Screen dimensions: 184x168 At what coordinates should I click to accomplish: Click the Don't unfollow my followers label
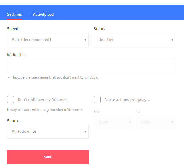(x=43, y=100)
